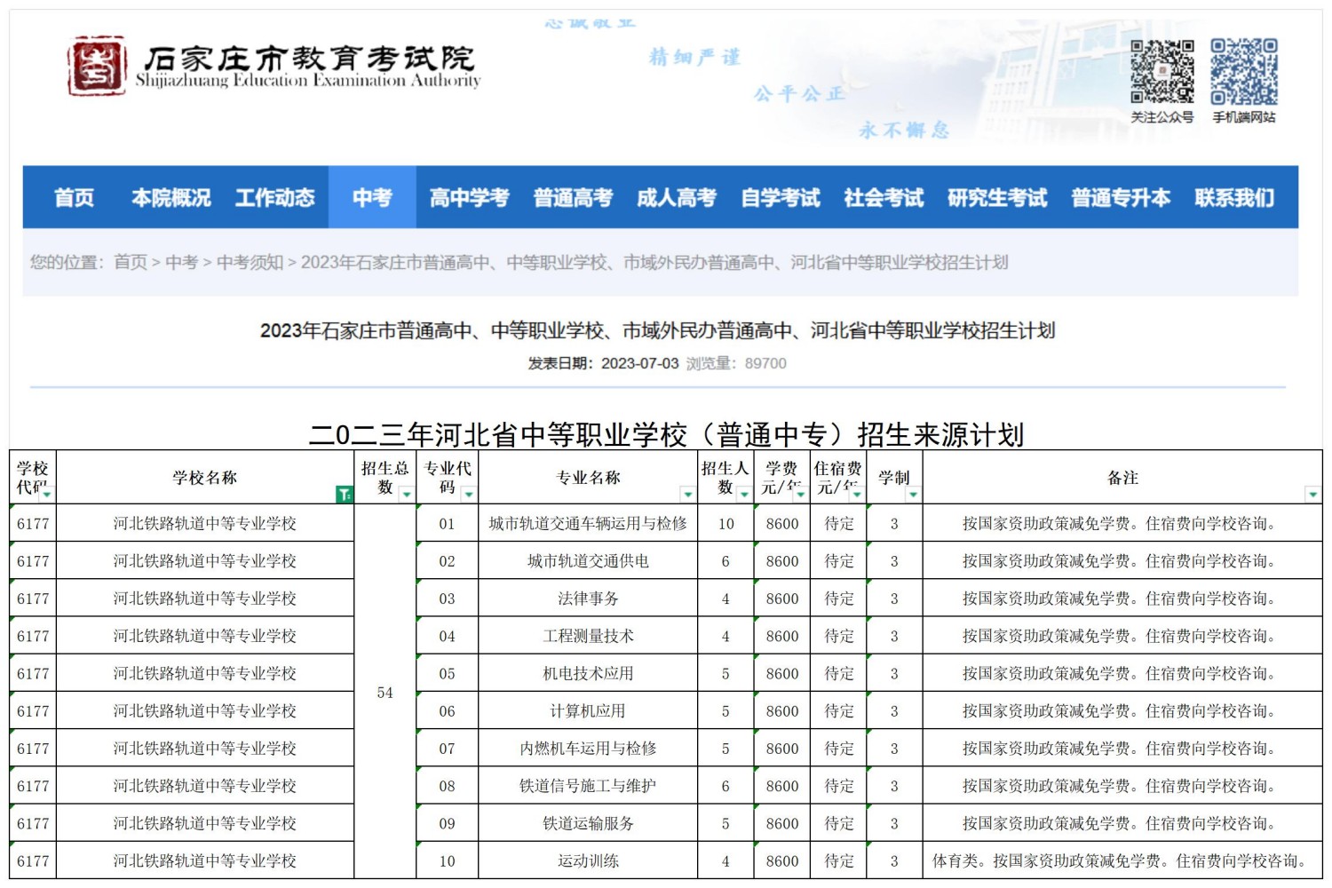Screen dimensions: 1332x888
Task: Click the 关注公众号 QR code
Action: (x=1162, y=71)
